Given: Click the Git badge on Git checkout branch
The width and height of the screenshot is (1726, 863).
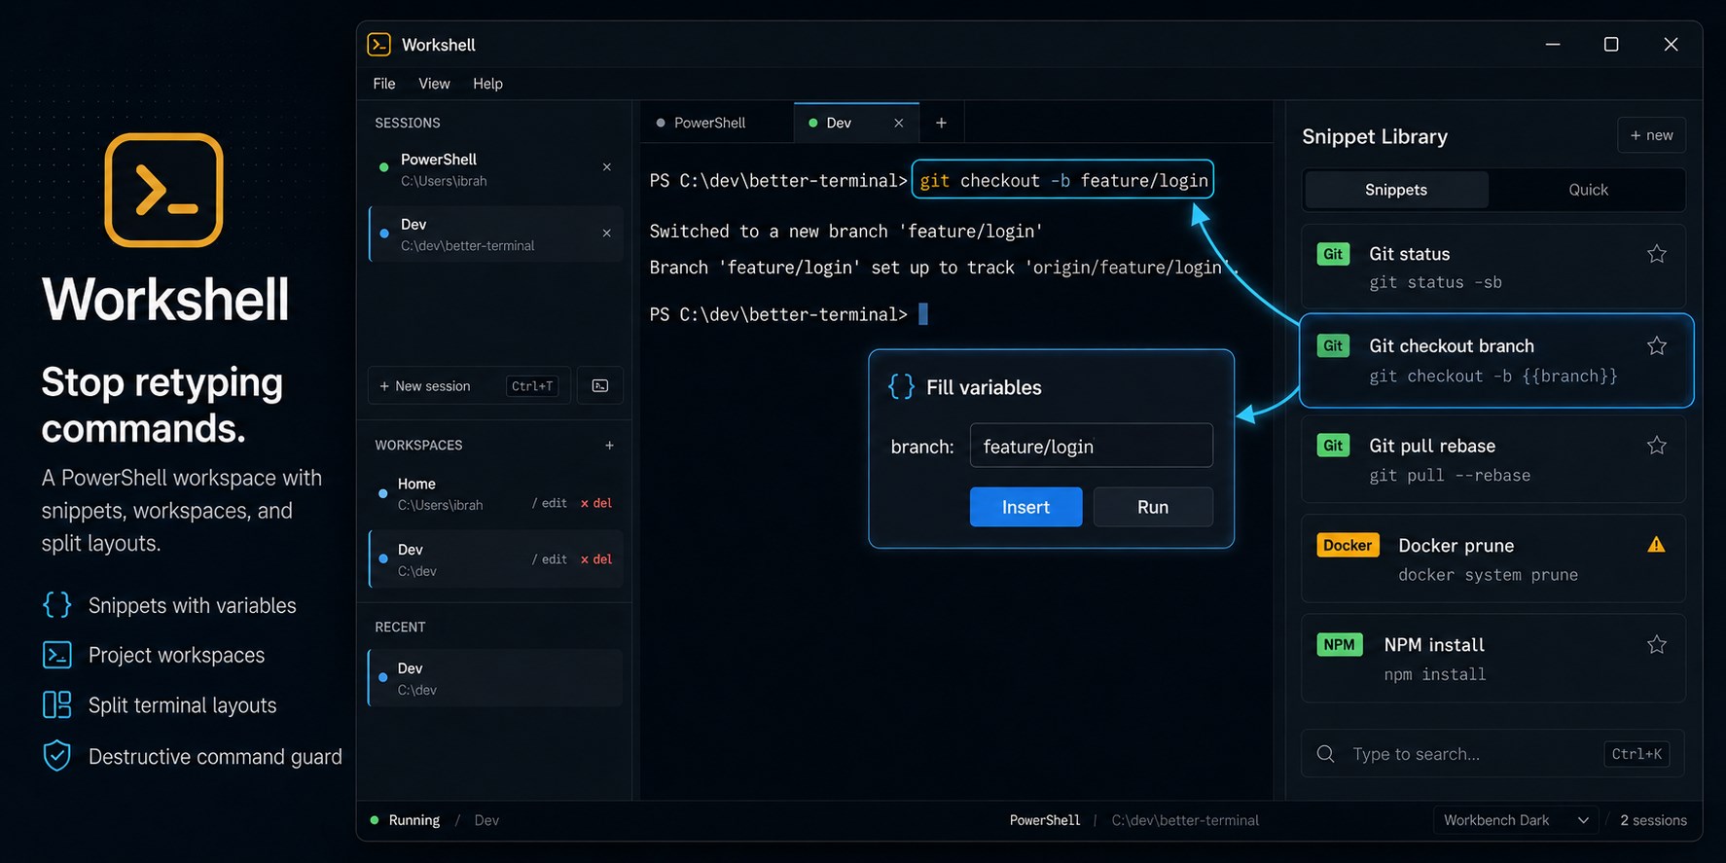Looking at the screenshot, I should [1333, 345].
